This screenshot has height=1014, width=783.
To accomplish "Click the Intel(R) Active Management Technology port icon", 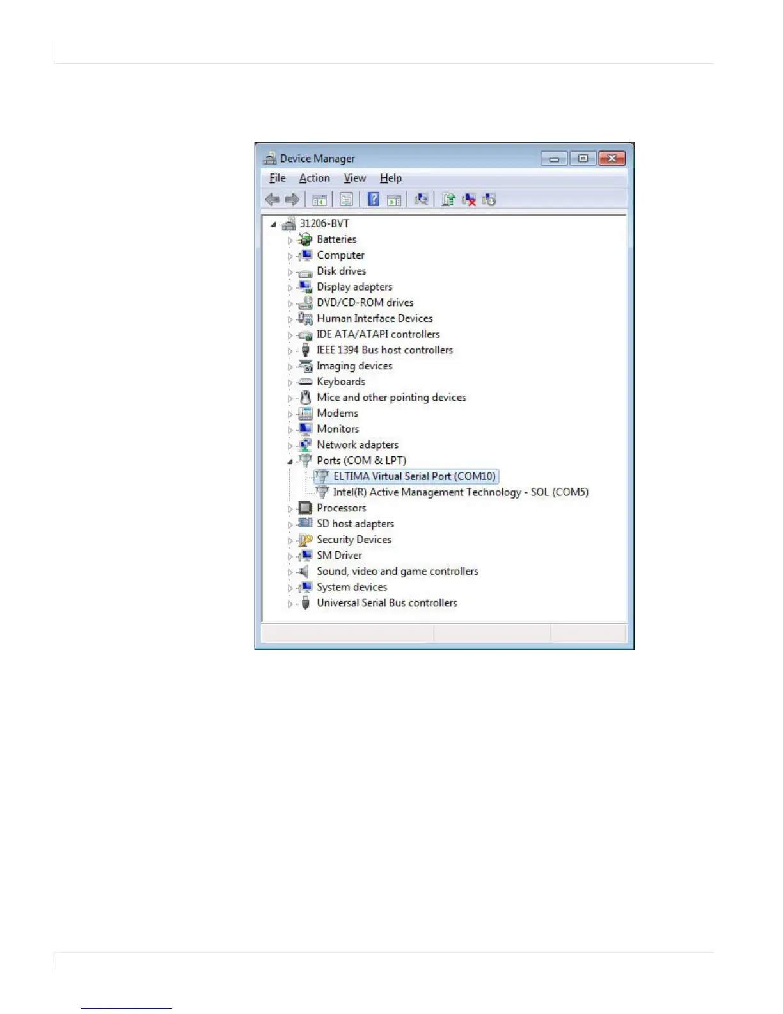I will [x=322, y=492].
